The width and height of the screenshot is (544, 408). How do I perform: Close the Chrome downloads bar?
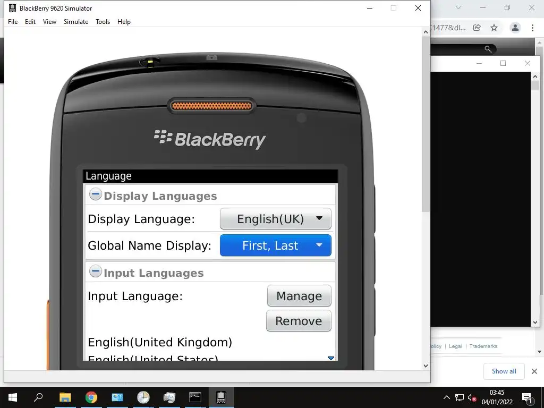tap(534, 371)
